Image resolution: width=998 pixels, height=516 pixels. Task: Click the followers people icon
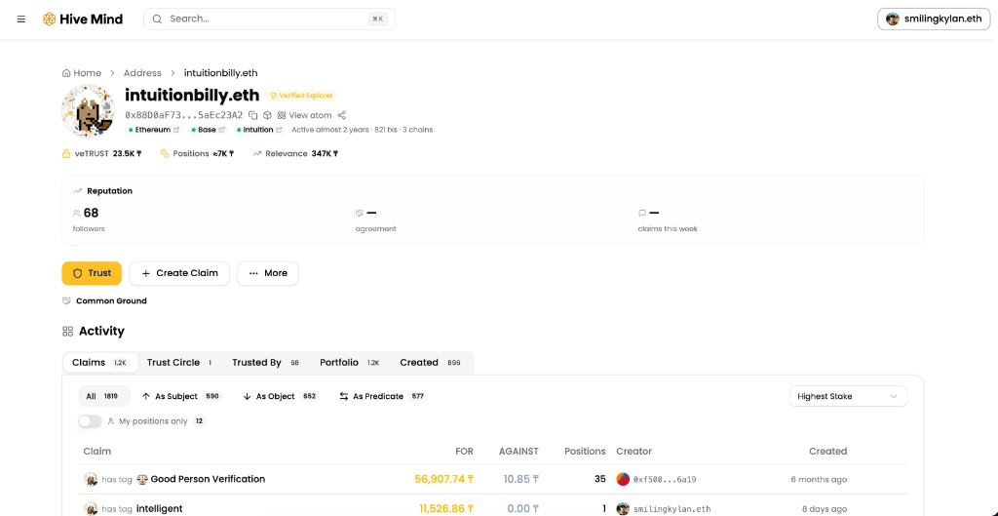77,214
